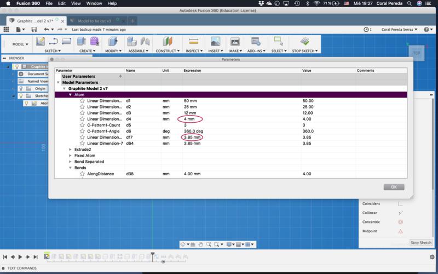438x274 pixels.
Task: Collapse the Graphite Model 2 v7 group
Action: 64,89
